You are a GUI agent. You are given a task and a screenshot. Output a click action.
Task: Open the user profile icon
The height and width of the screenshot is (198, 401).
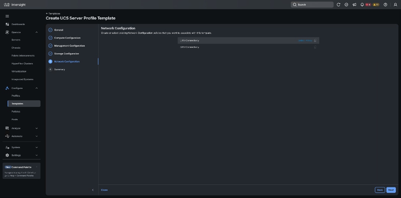[395, 5]
